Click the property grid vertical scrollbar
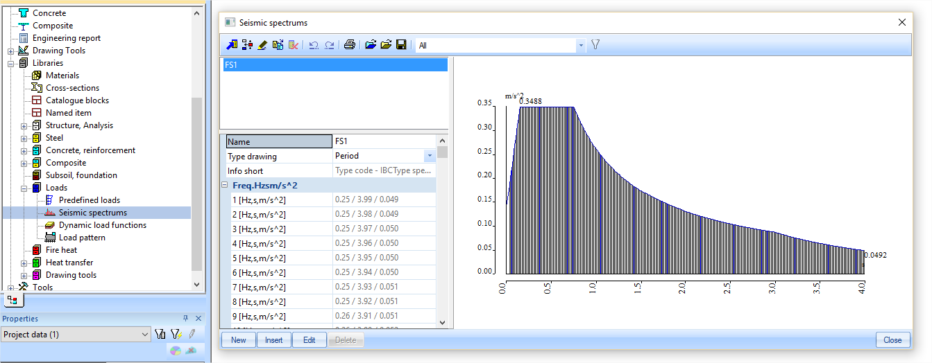The height and width of the screenshot is (363, 932). click(x=442, y=236)
